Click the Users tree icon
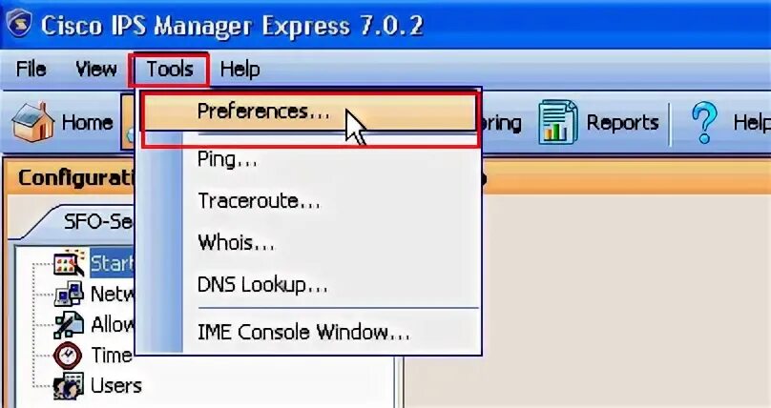The width and height of the screenshot is (771, 408). pos(69,386)
